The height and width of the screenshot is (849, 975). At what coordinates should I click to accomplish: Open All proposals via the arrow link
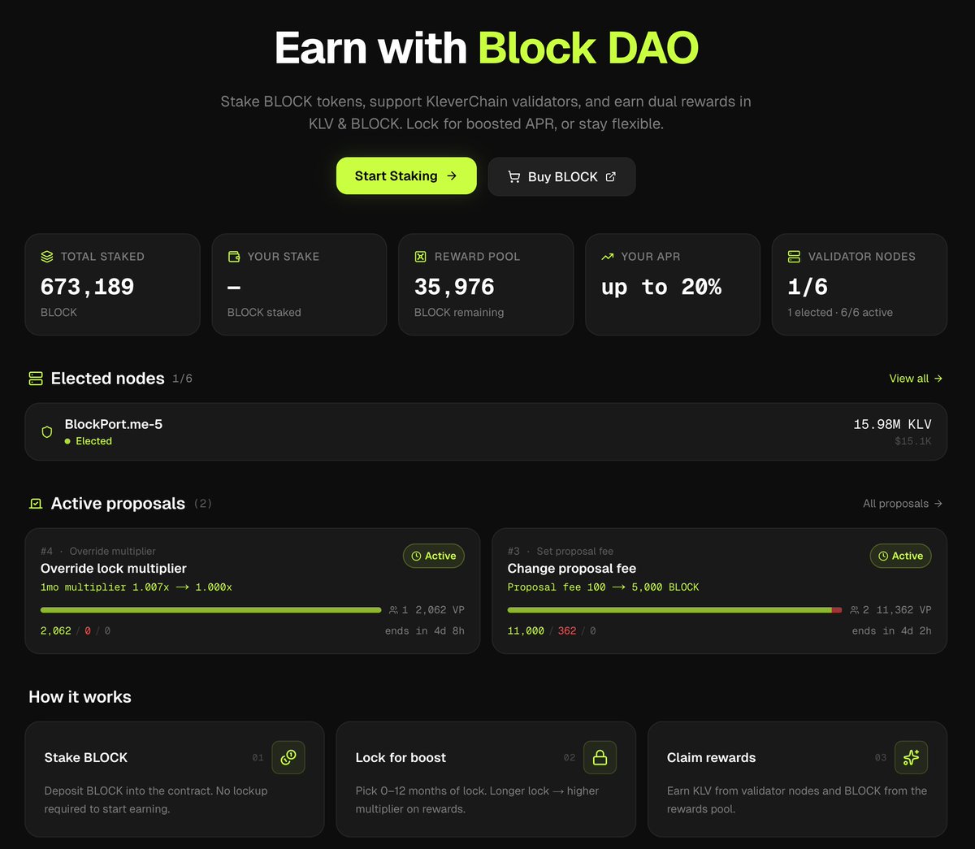click(x=902, y=503)
